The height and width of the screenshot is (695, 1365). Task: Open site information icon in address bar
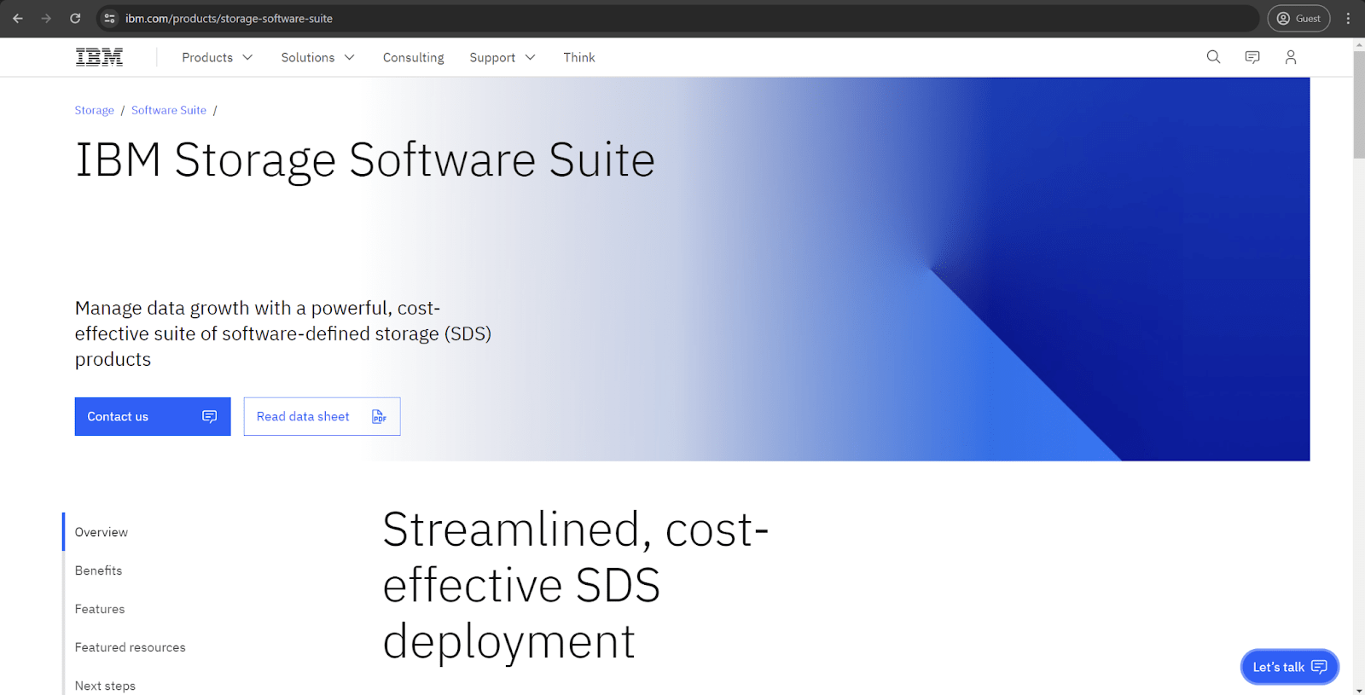[109, 18]
